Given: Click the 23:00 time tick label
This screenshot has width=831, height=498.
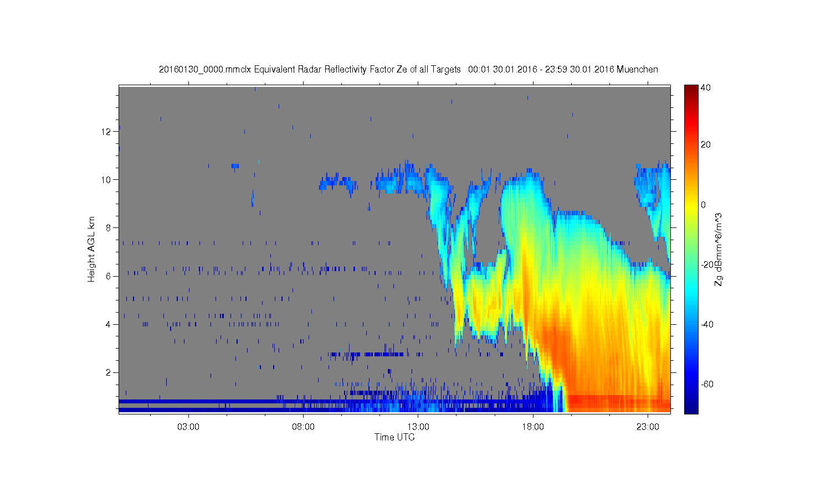Looking at the screenshot, I should (648, 427).
